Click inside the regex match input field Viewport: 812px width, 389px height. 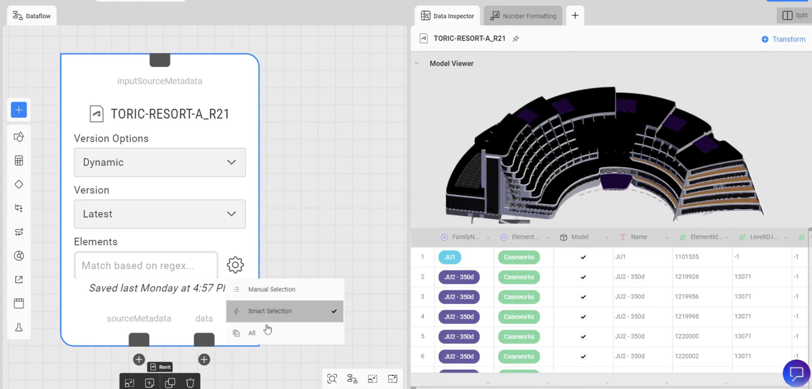point(145,265)
